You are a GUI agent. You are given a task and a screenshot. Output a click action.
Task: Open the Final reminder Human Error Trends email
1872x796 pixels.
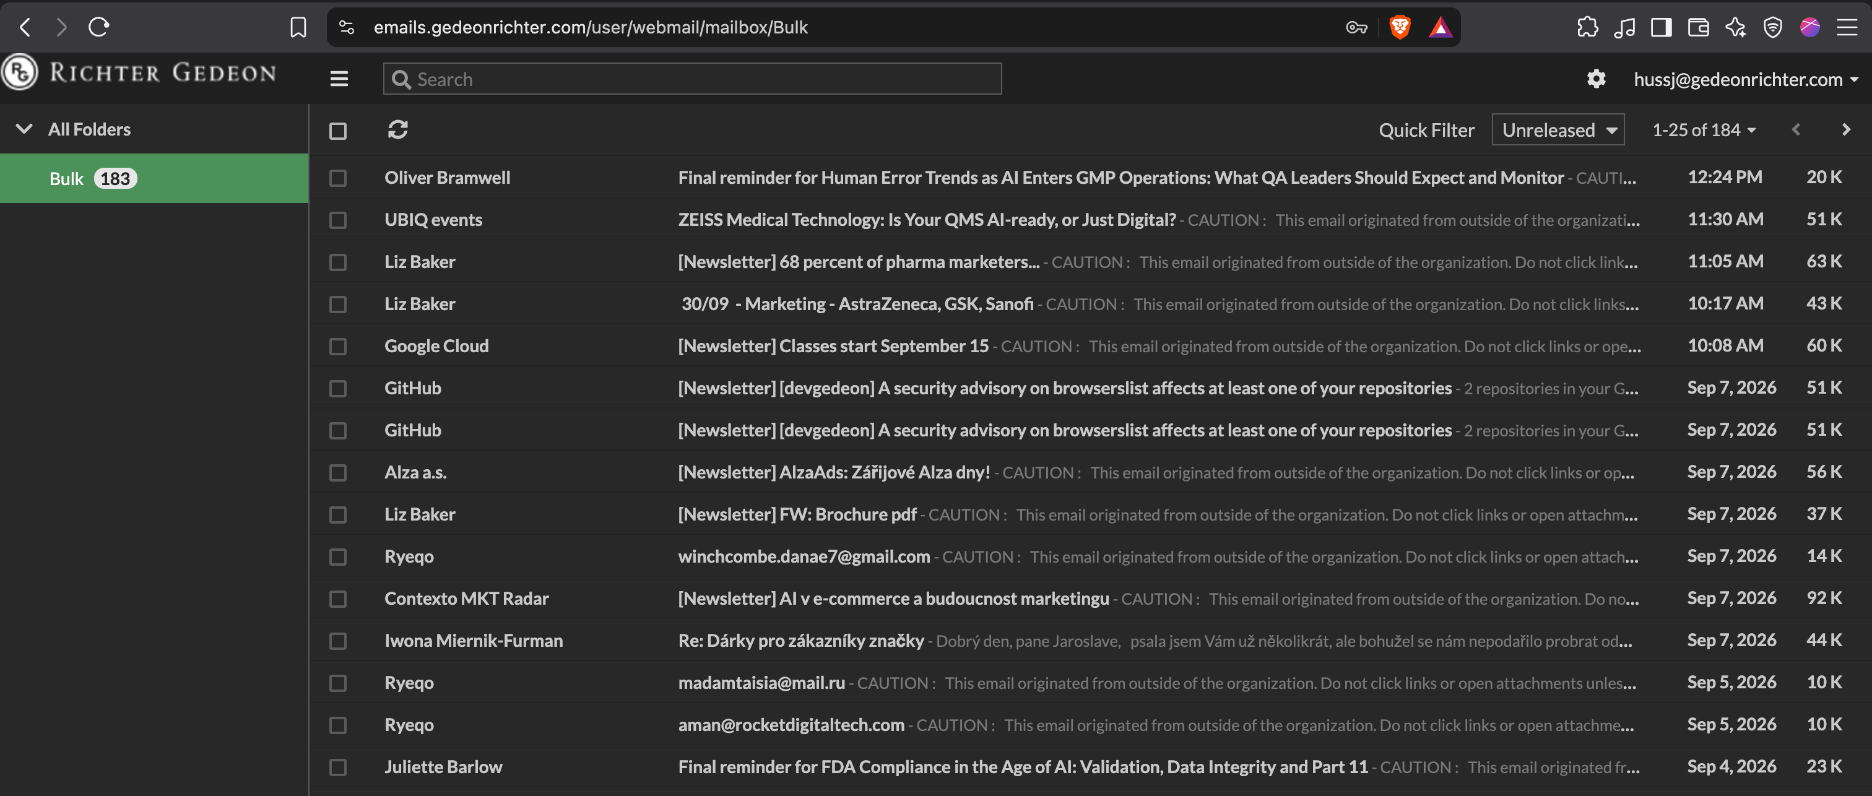pos(1120,178)
